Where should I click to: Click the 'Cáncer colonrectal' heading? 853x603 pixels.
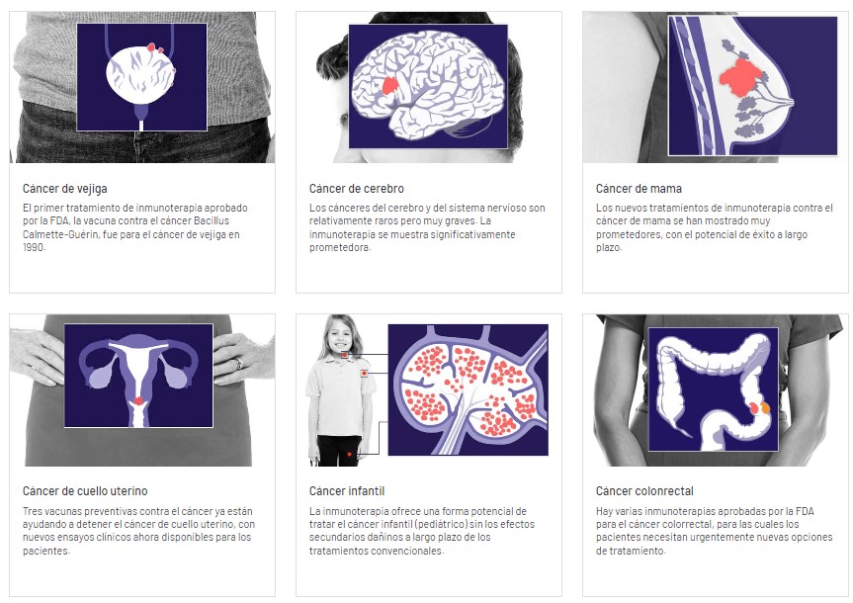point(644,491)
